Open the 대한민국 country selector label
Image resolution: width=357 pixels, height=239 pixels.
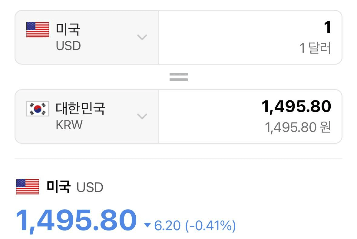click(80, 108)
